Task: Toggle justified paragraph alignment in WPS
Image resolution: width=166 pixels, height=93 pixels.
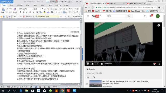Action: click(x=64, y=12)
